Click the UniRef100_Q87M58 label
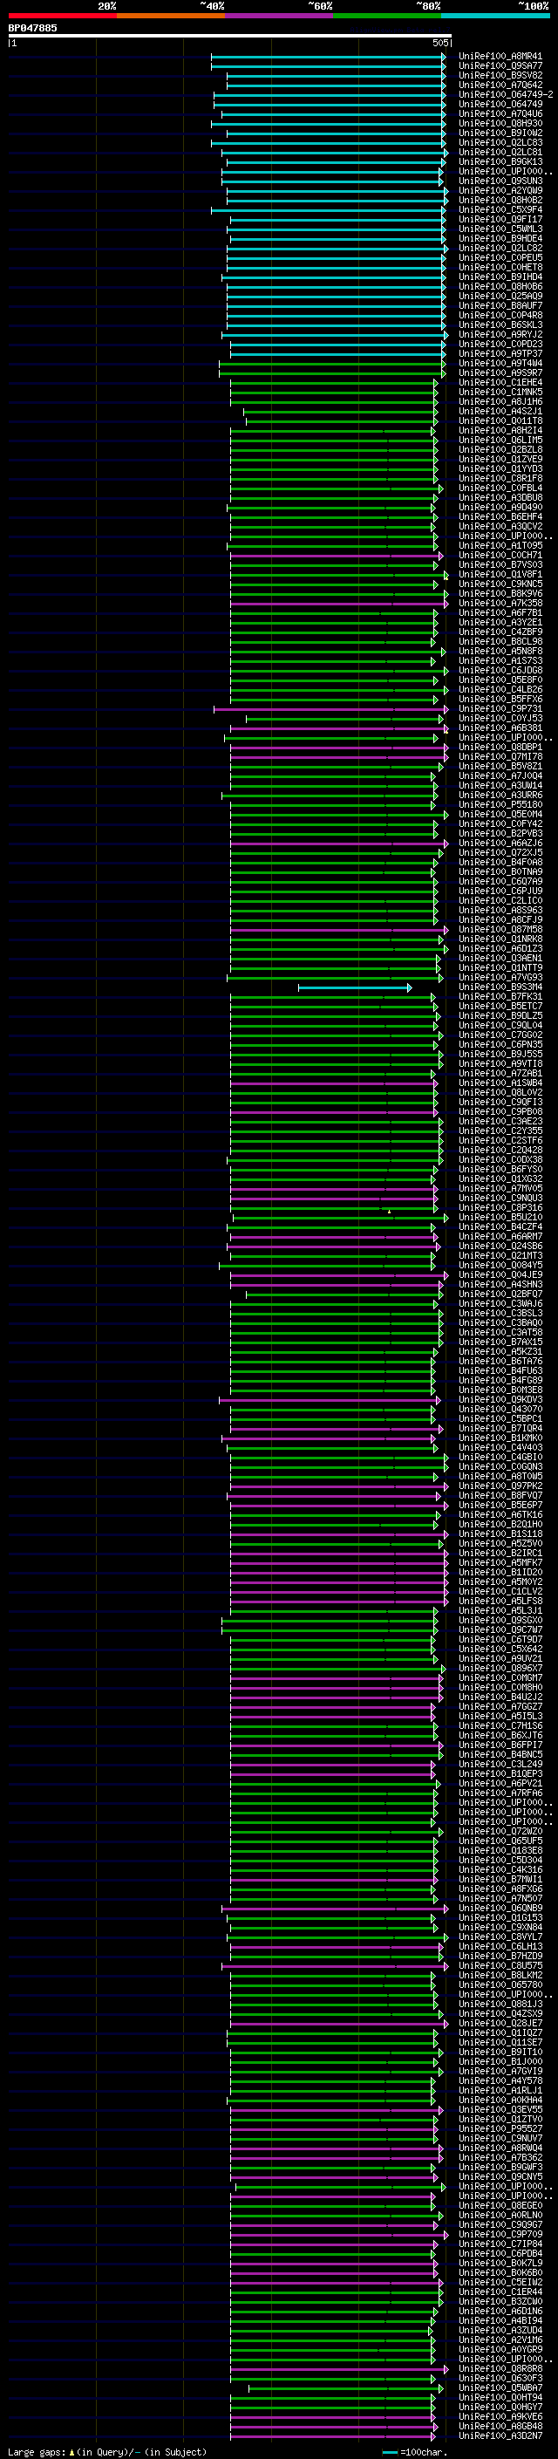This screenshot has width=558, height=2459. point(500,929)
